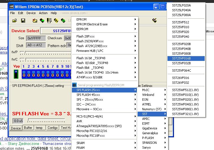Toggle DIP switch number 1
This screenshot has height=150, width=214.
tap(24, 74)
